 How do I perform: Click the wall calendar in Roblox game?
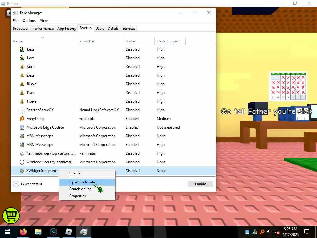pos(288,86)
